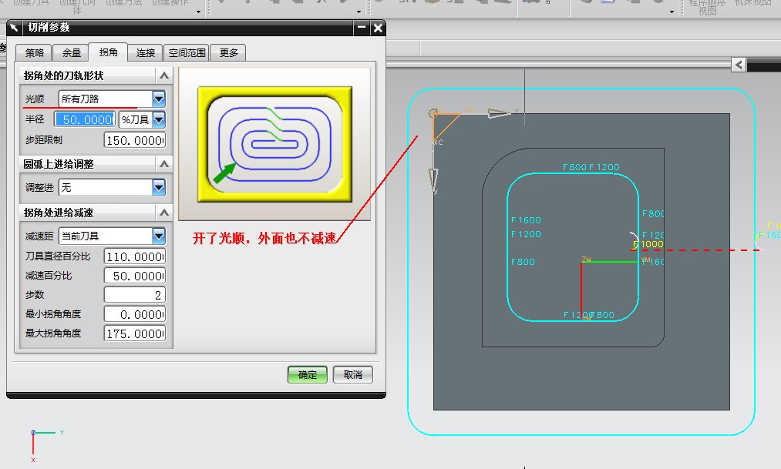Switch to the 策略 tab

pos(34,52)
